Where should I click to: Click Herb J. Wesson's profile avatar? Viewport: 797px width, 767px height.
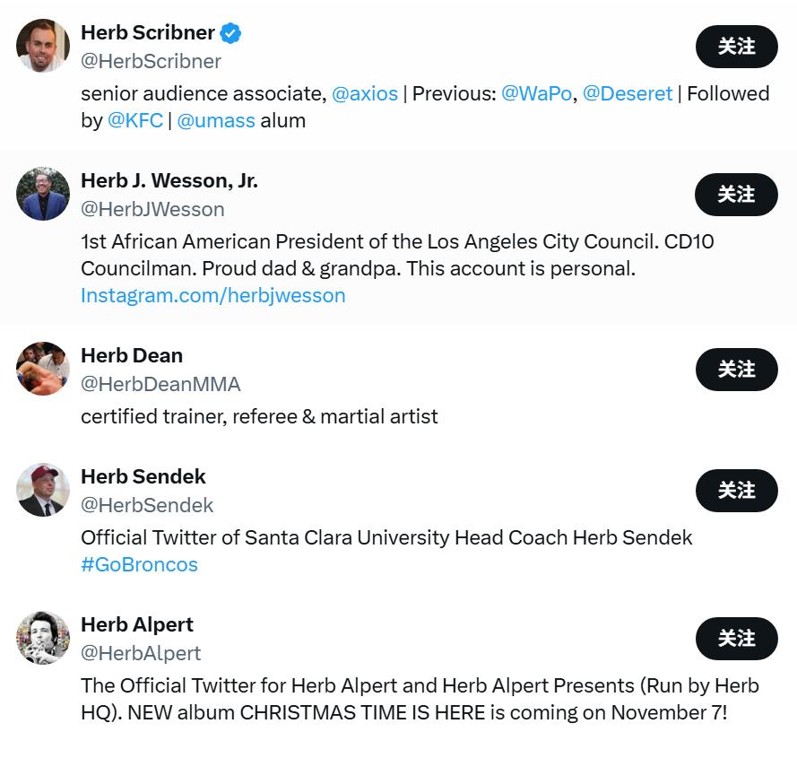pyautogui.click(x=43, y=194)
